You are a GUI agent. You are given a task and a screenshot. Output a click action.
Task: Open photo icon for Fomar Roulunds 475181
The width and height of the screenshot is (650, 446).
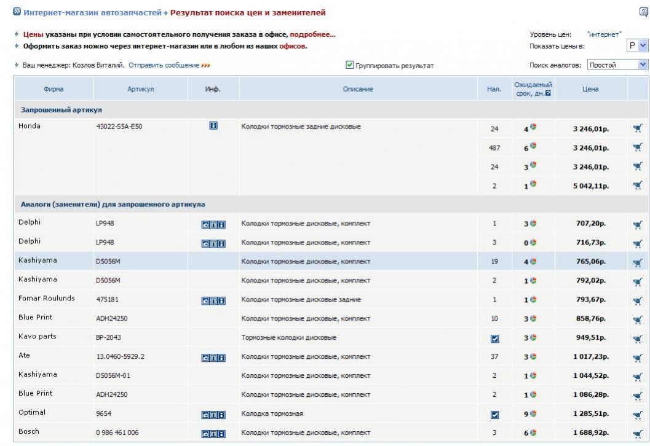205,301
